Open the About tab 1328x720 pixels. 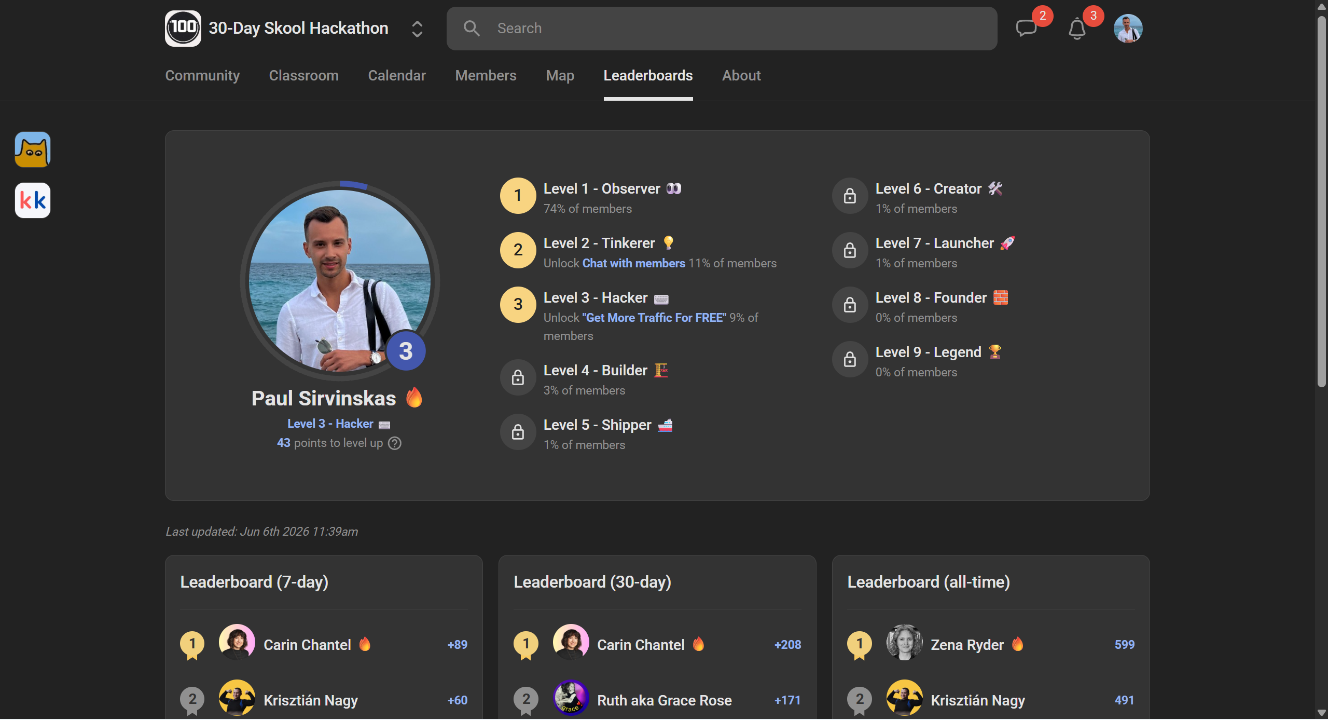pyautogui.click(x=741, y=76)
